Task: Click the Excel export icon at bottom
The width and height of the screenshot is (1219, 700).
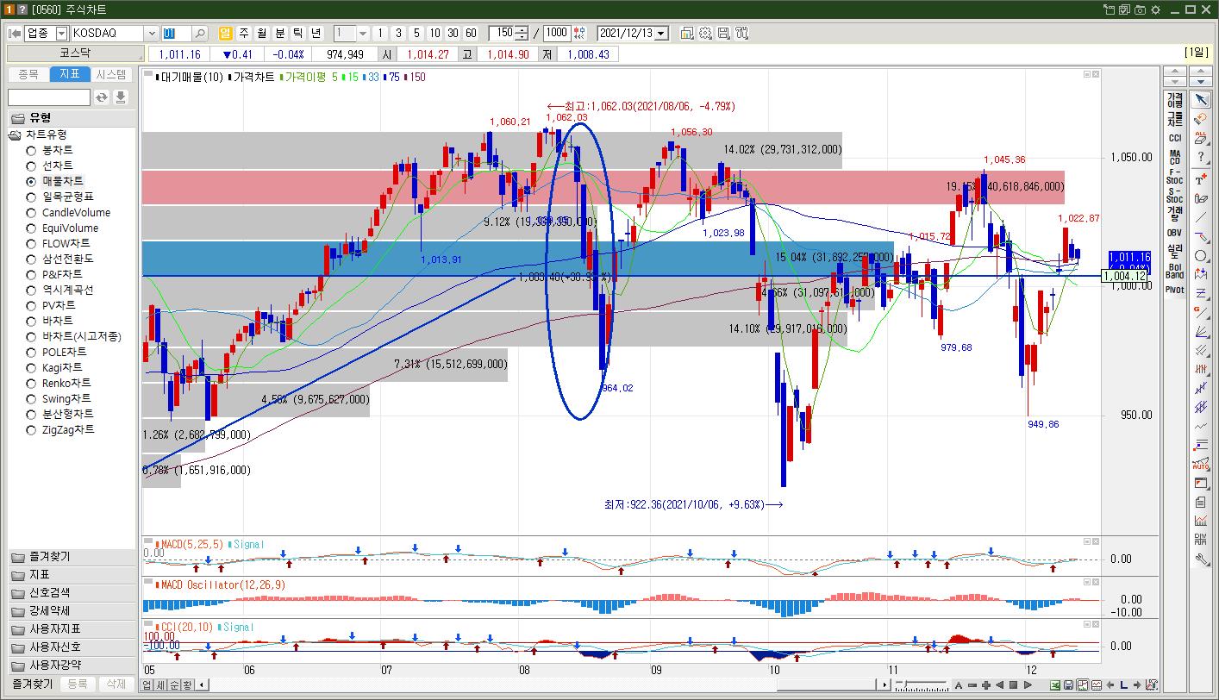Action: 1054,685
